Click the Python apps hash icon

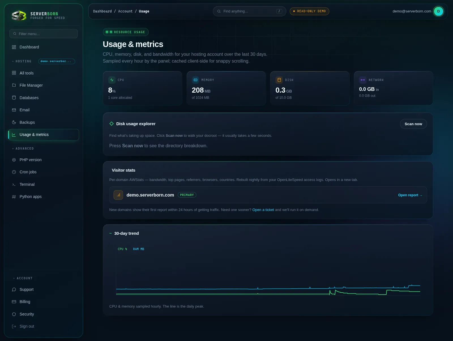click(14, 197)
